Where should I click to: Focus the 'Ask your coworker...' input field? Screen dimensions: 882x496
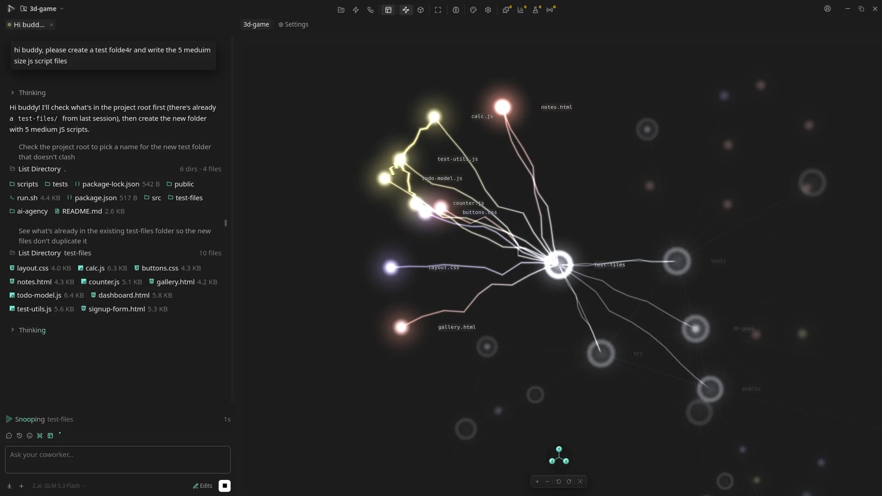[118, 460]
